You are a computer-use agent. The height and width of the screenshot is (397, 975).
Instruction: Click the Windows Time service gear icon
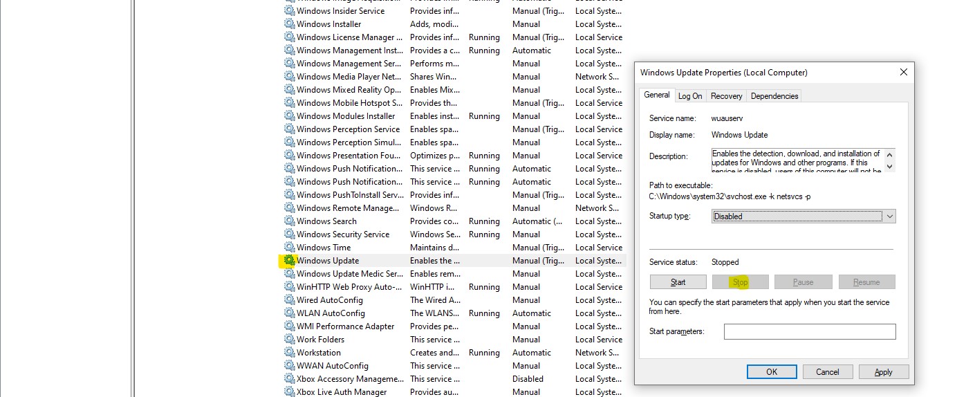click(x=289, y=248)
